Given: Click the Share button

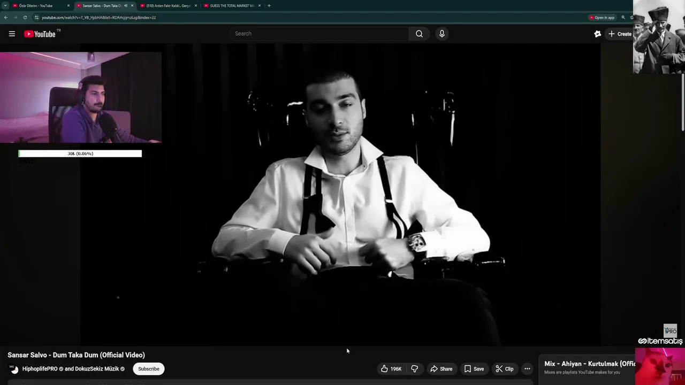Looking at the screenshot, I should click(442, 369).
